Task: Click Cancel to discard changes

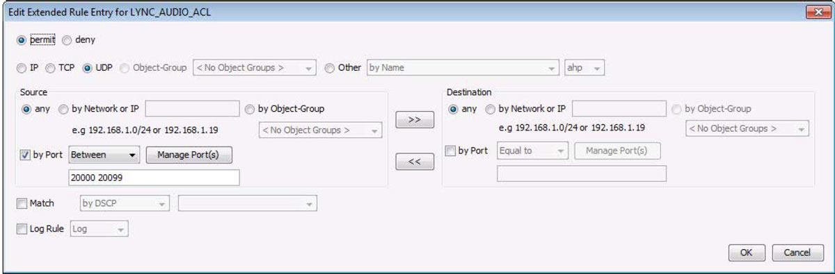Action: point(797,253)
